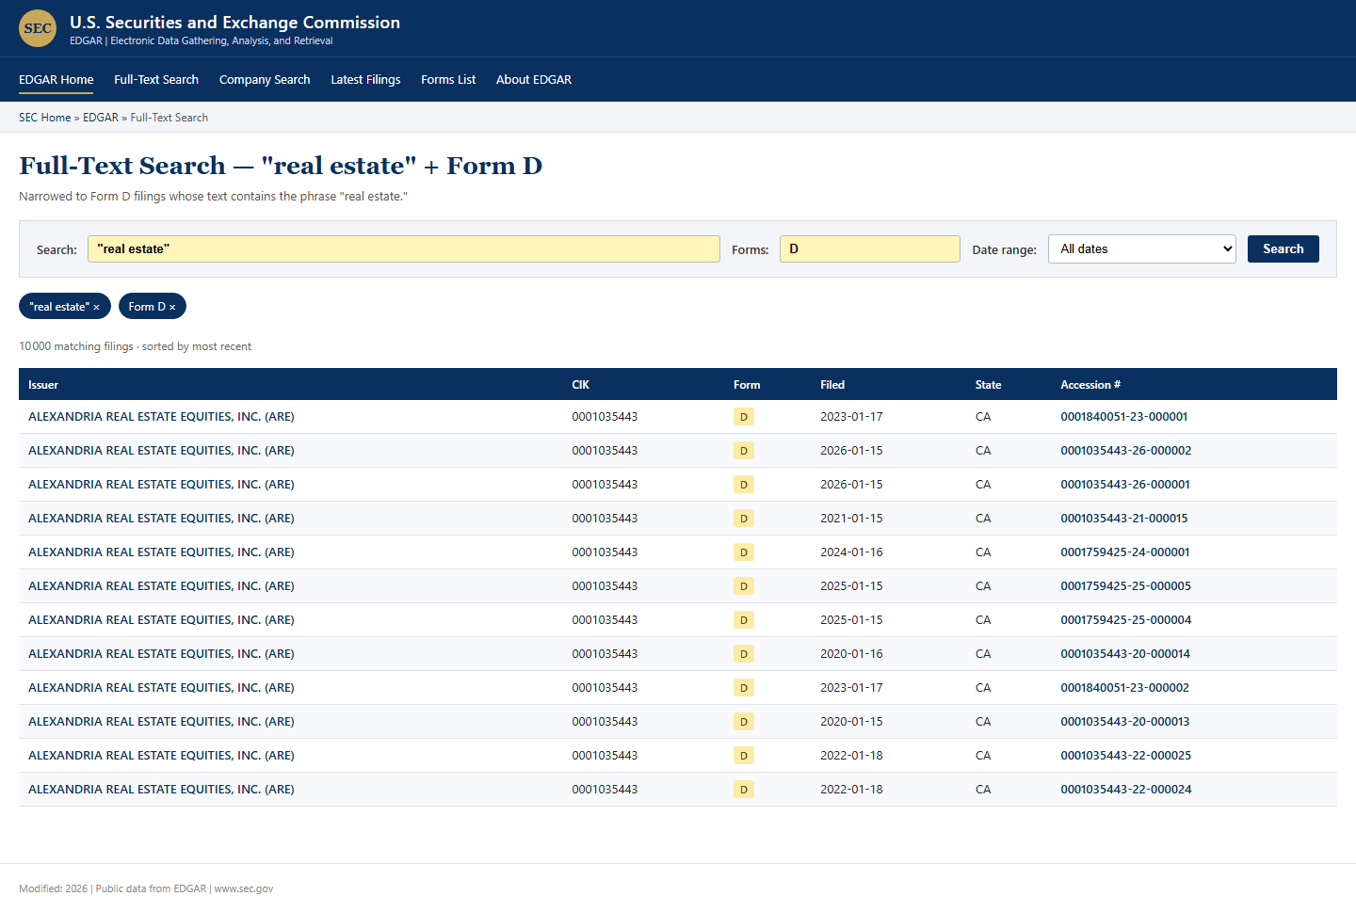Image resolution: width=1356 pixels, height=912 pixels.
Task: Click D badge in 0001840051-23-000001 row
Action: 744,417
